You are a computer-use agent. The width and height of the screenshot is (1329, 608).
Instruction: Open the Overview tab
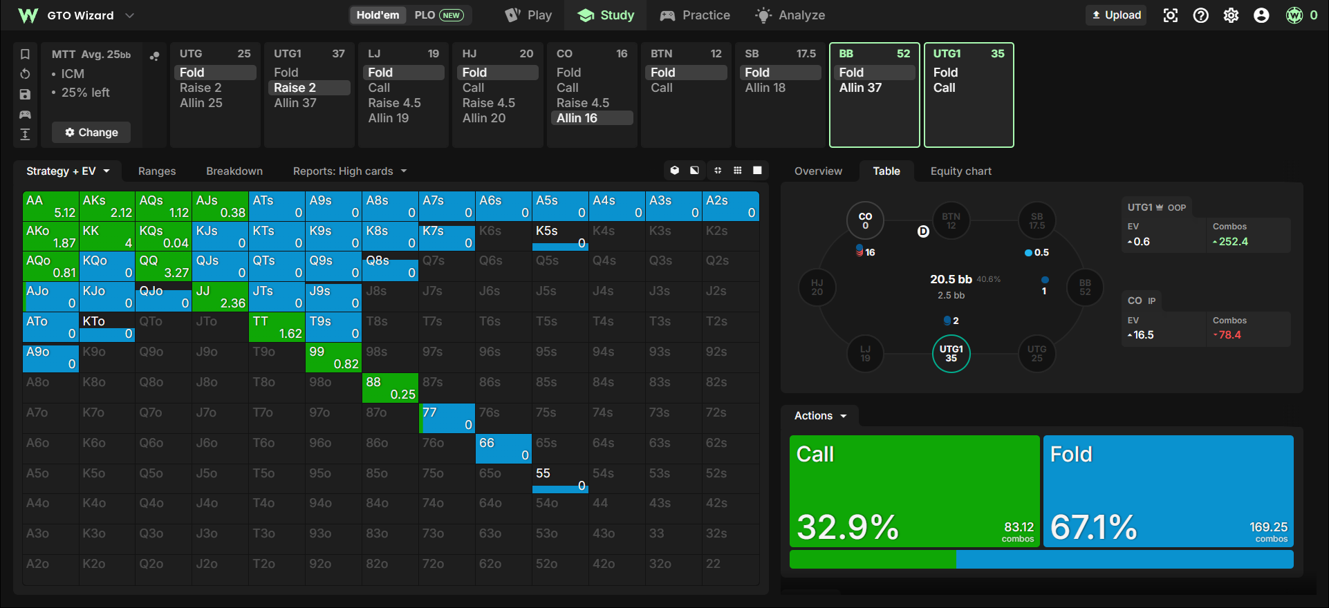point(818,171)
